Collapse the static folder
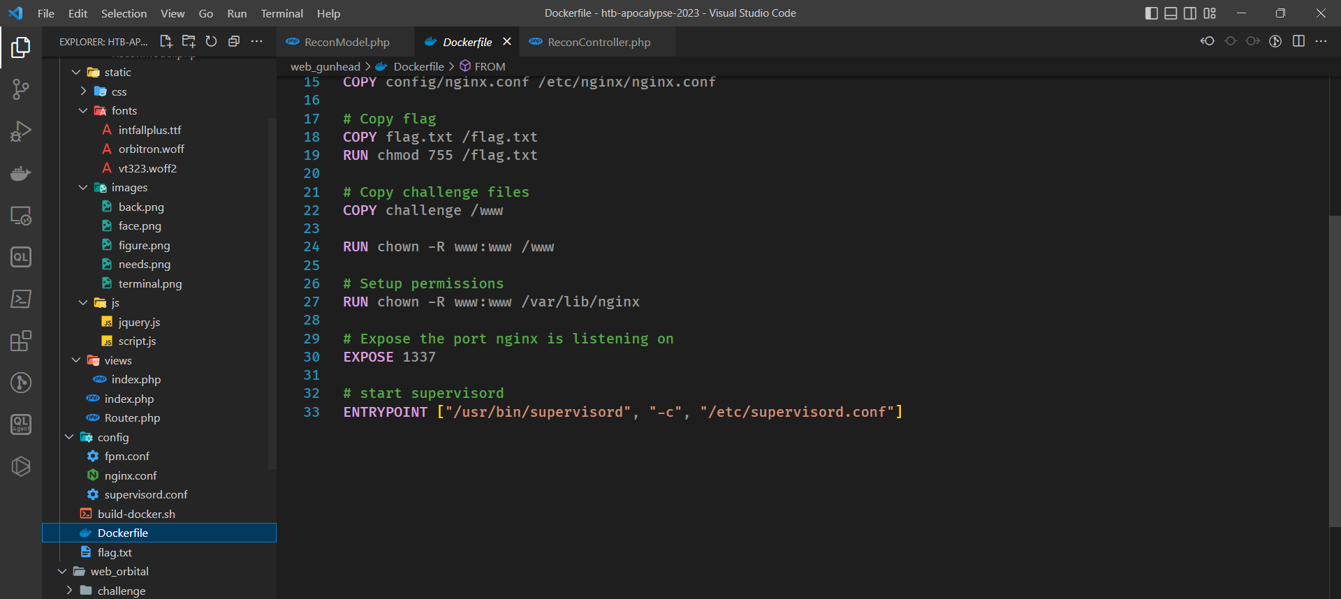This screenshot has width=1341, height=599. pos(76,72)
